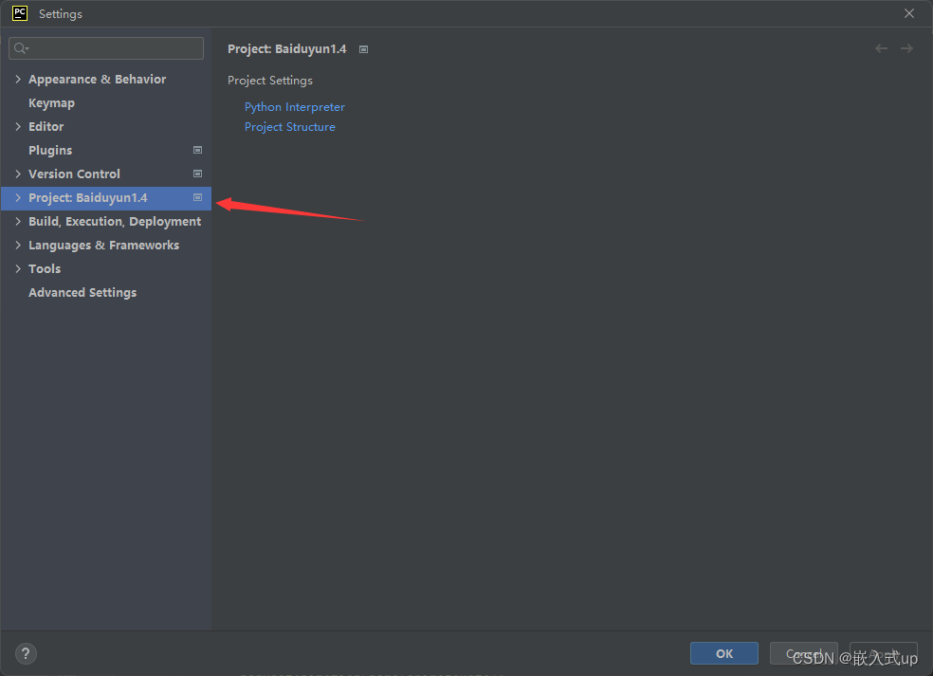Viewport: 933px width, 676px height.
Task: Expand Build, Execution, Deployment chevron
Action: [18, 221]
